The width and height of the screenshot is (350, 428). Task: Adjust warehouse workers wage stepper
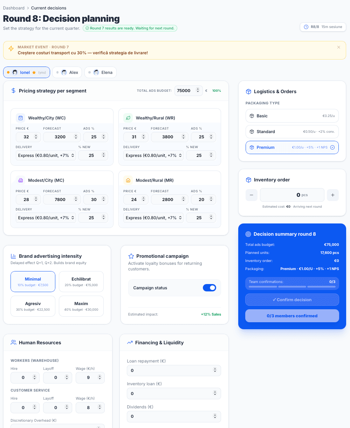(99, 378)
